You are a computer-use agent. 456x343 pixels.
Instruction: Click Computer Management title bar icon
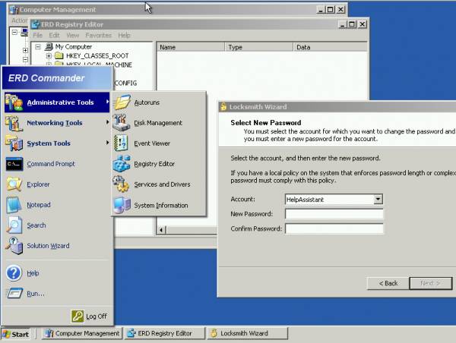14,10
